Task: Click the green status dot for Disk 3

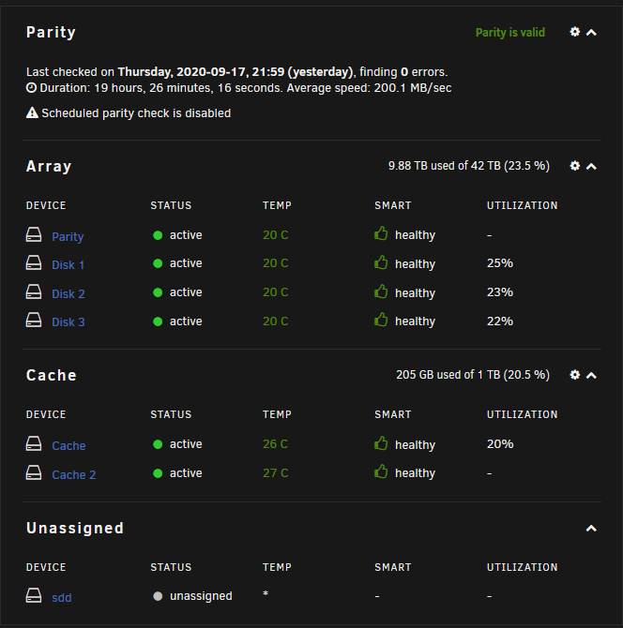Action: 158,321
